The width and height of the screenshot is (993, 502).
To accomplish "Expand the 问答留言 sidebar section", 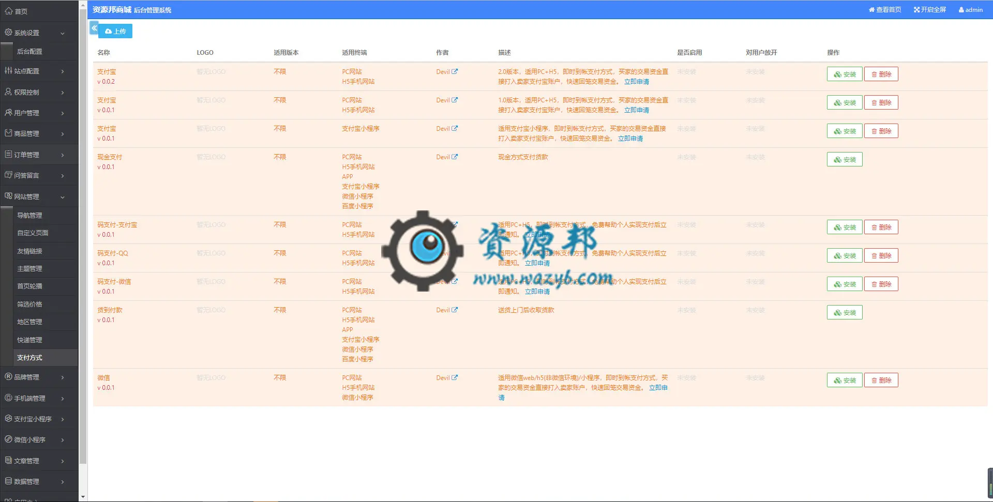I will point(39,175).
